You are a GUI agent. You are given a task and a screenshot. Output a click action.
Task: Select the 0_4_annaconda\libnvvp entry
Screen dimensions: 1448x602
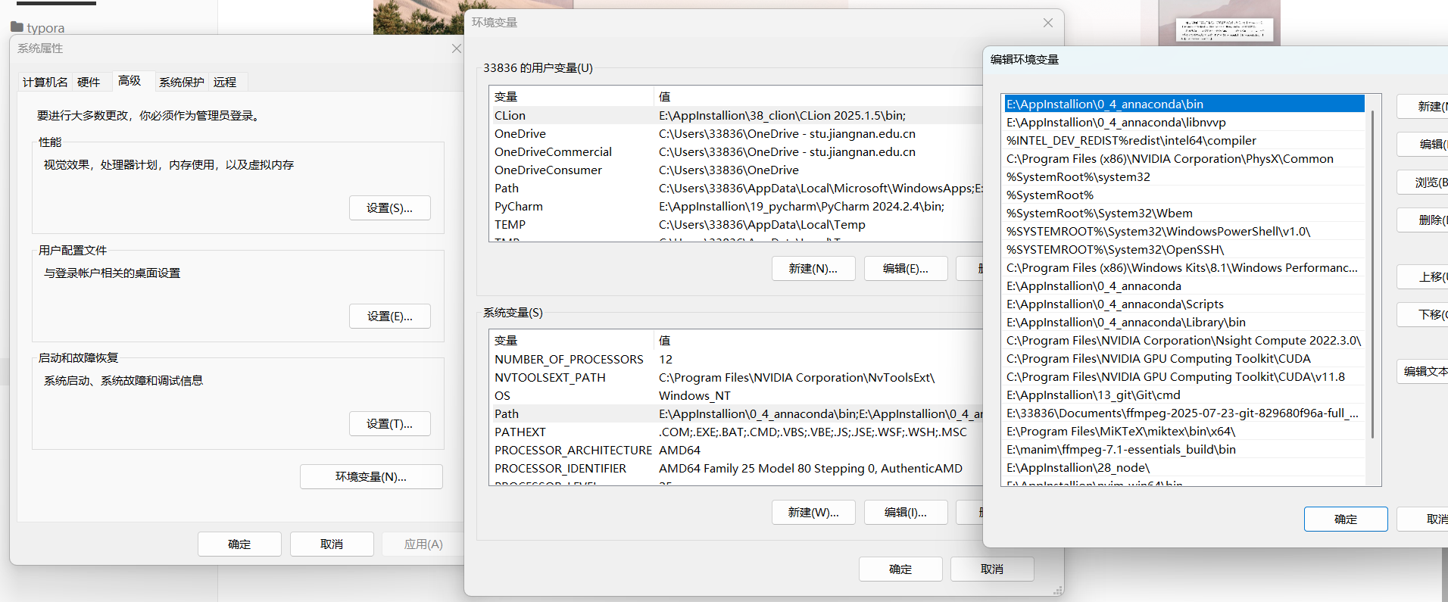1184,122
